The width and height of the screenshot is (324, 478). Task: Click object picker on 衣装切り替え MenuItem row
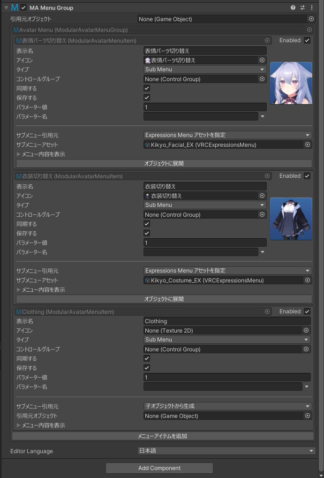point(267,176)
